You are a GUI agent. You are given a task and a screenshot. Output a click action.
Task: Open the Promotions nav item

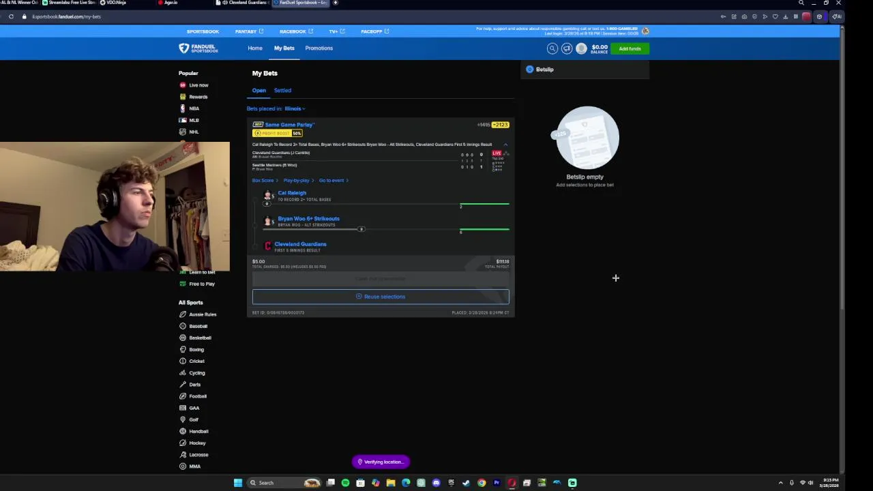319,48
